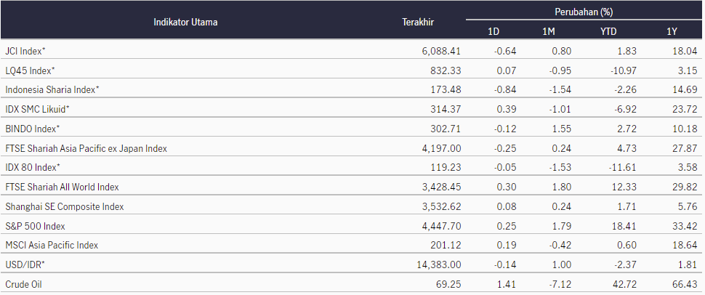Click the S&P 500 Index label
Image resolution: width=705 pixels, height=295 pixels.
[x=35, y=226]
